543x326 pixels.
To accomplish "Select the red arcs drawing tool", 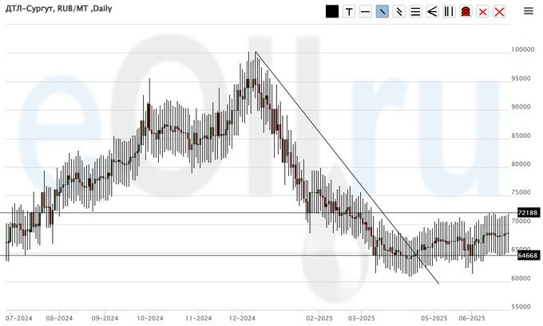I will pos(466,11).
